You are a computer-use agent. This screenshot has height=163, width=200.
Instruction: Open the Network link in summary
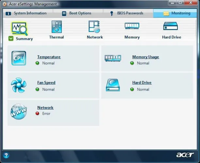click(x=45, y=108)
